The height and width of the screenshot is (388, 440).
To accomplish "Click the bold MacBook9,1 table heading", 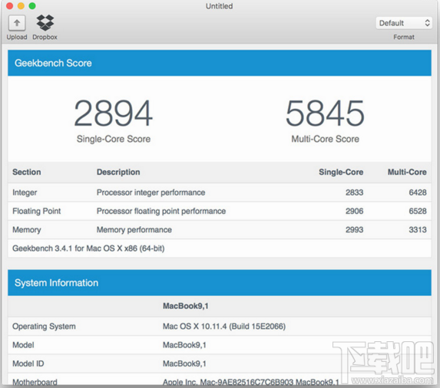I will (x=186, y=306).
